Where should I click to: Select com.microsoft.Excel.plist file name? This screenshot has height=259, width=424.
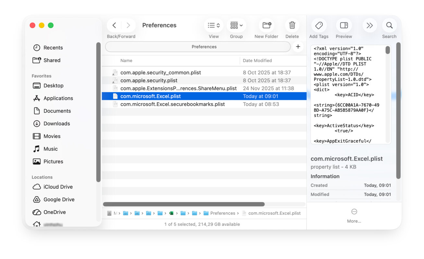pyautogui.click(x=151, y=96)
